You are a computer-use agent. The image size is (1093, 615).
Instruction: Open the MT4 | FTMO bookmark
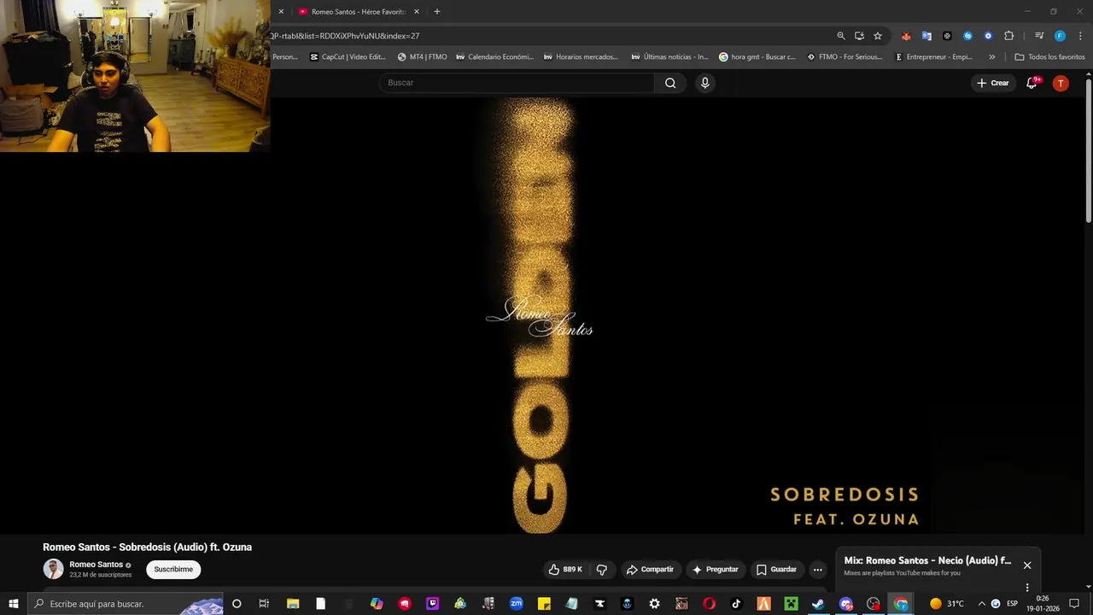pos(422,57)
